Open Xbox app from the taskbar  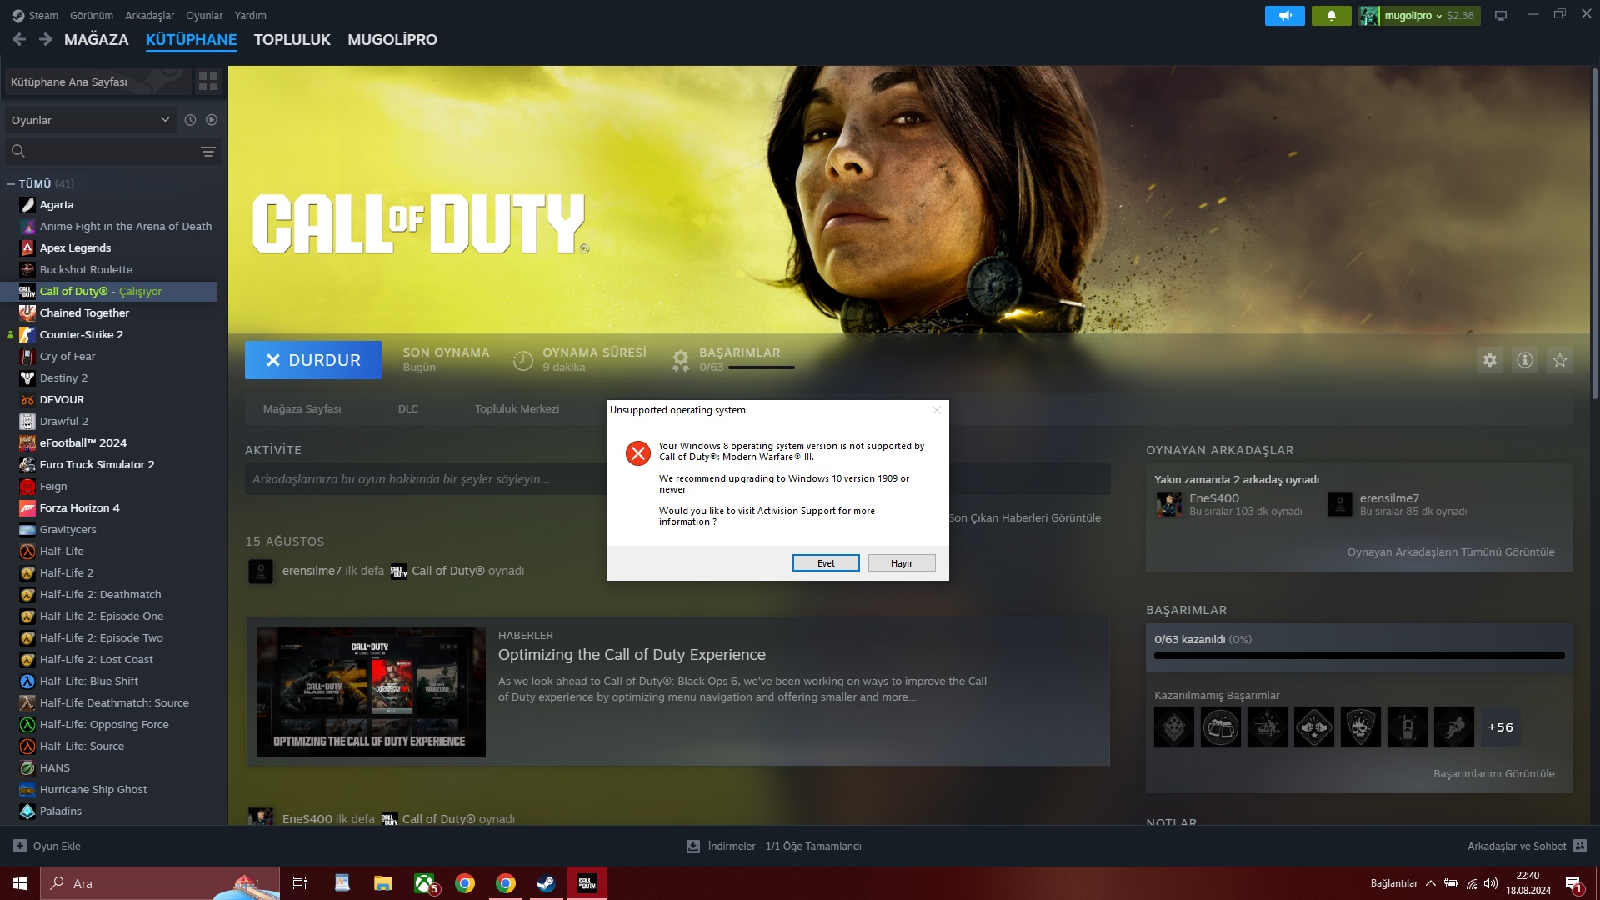coord(425,883)
